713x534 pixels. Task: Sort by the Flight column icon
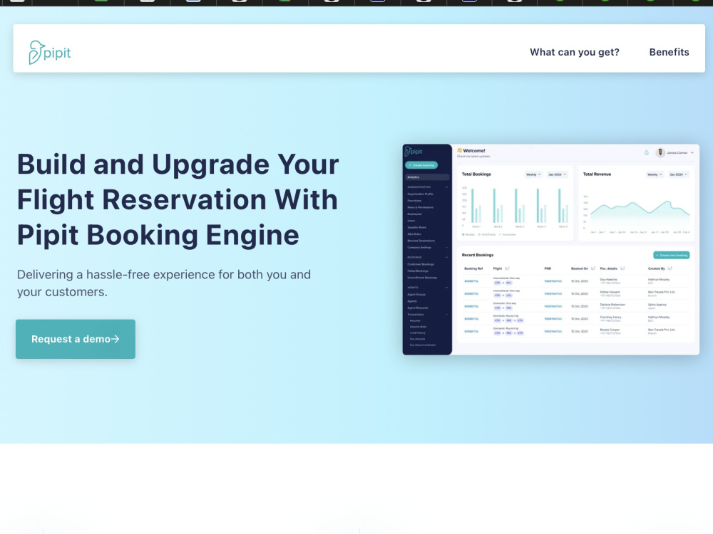click(x=507, y=268)
